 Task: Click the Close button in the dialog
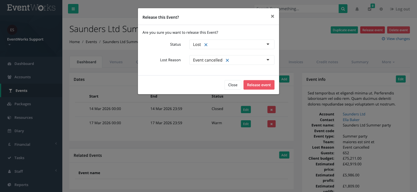pos(233,85)
